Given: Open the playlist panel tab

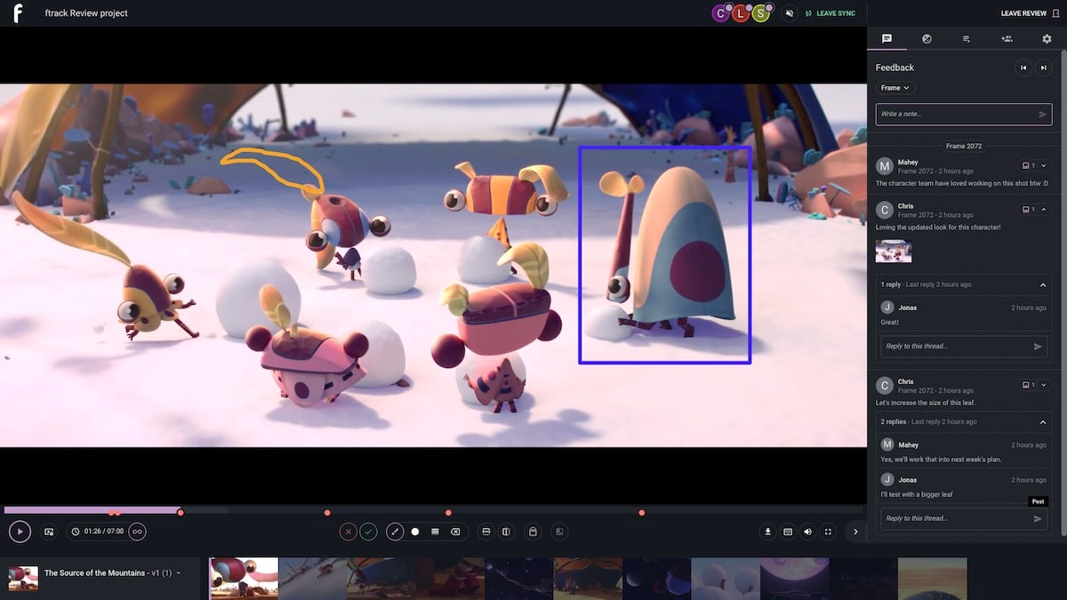Looking at the screenshot, I should pos(967,38).
